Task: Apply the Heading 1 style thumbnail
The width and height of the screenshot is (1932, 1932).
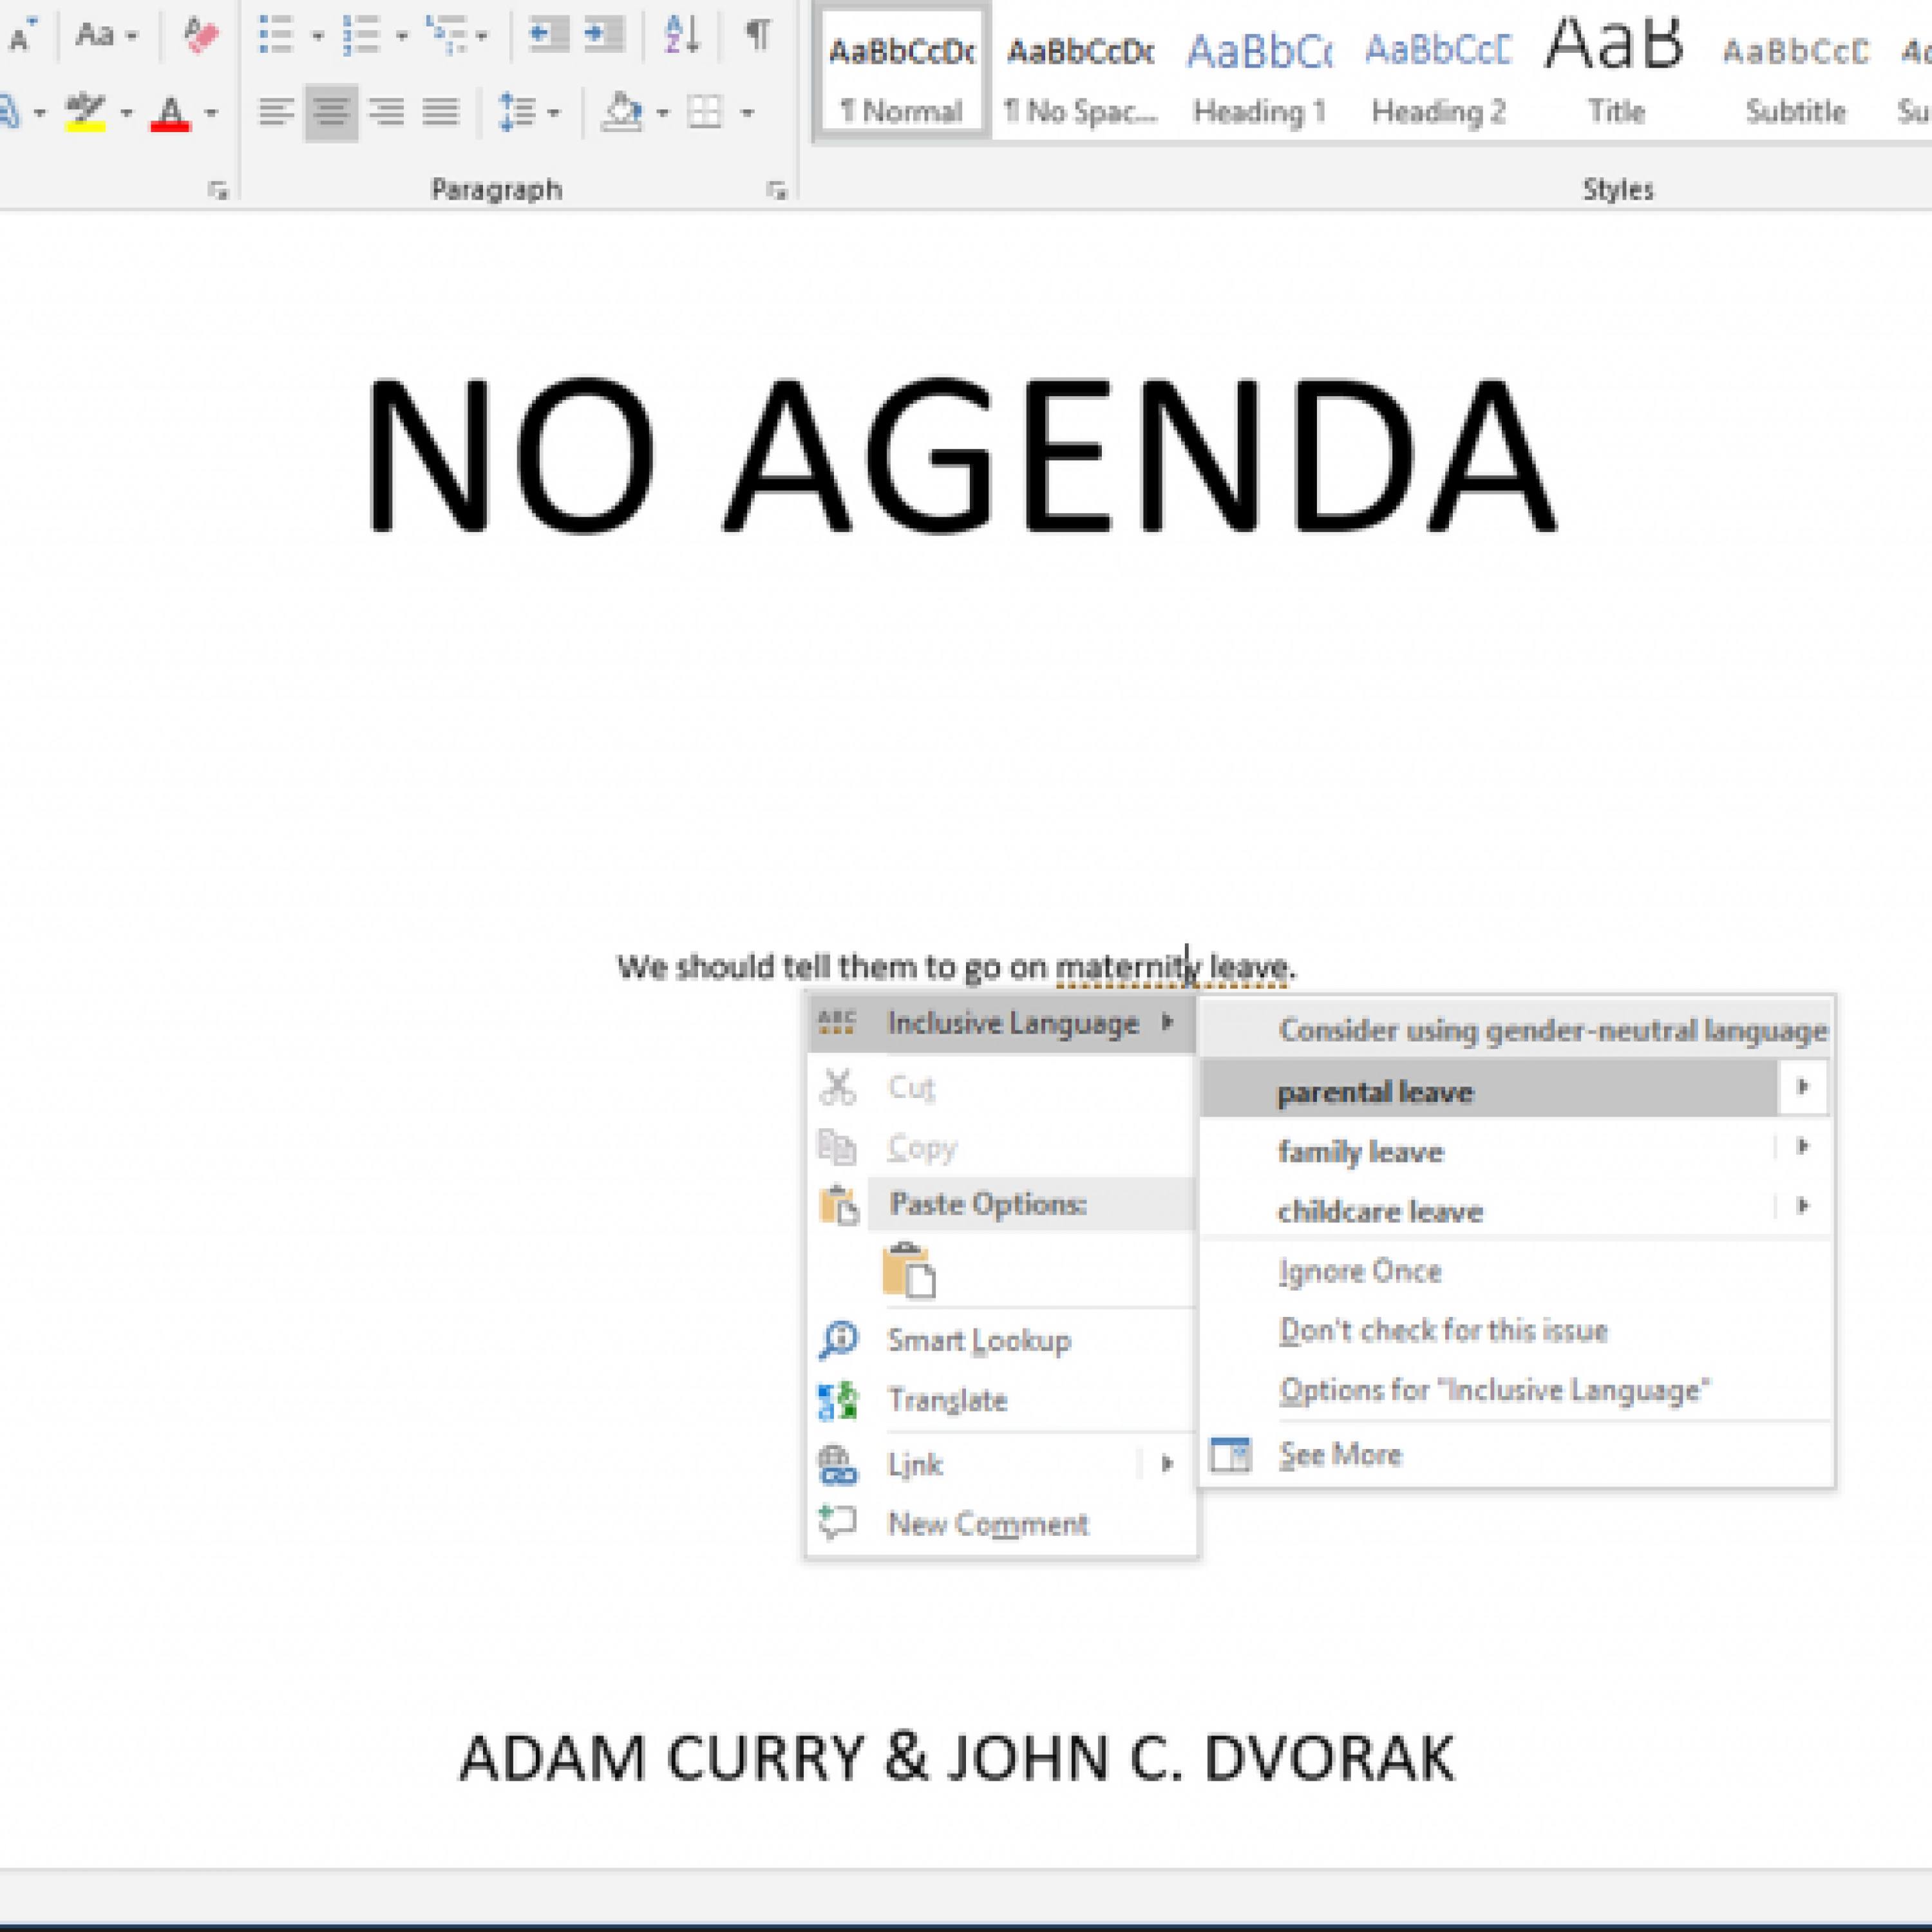Action: [1259, 75]
